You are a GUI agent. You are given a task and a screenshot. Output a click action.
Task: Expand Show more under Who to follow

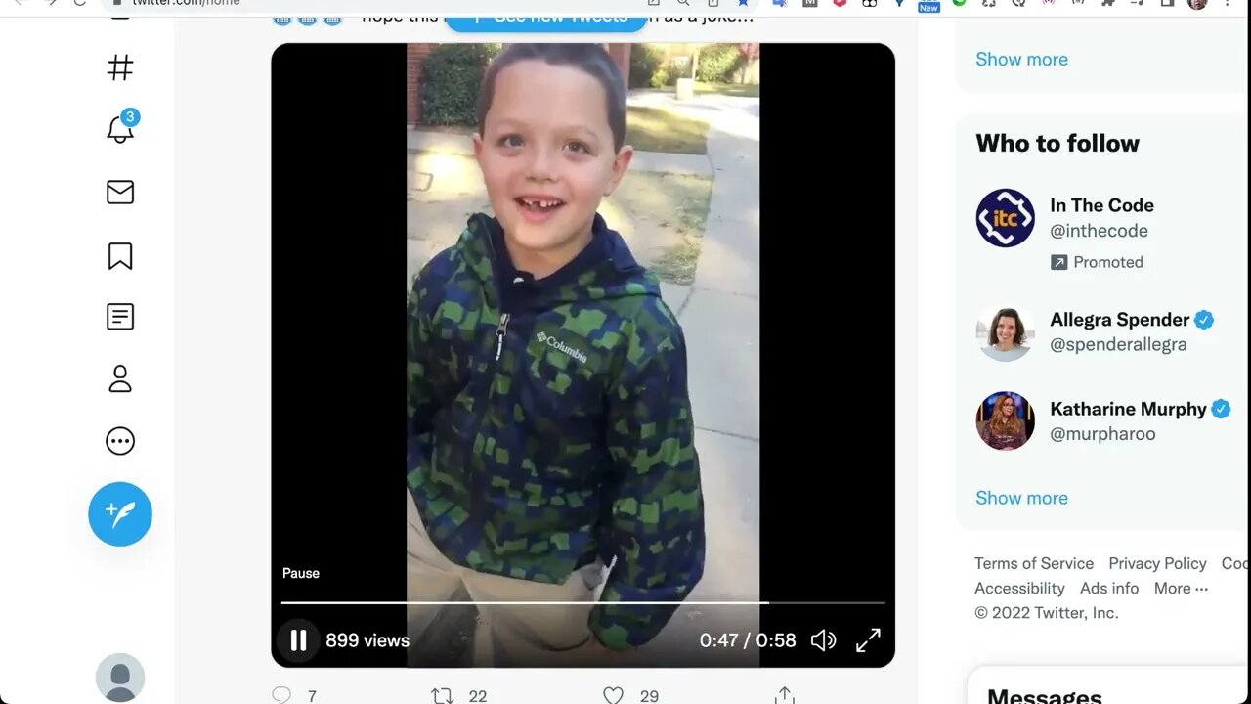(1021, 498)
